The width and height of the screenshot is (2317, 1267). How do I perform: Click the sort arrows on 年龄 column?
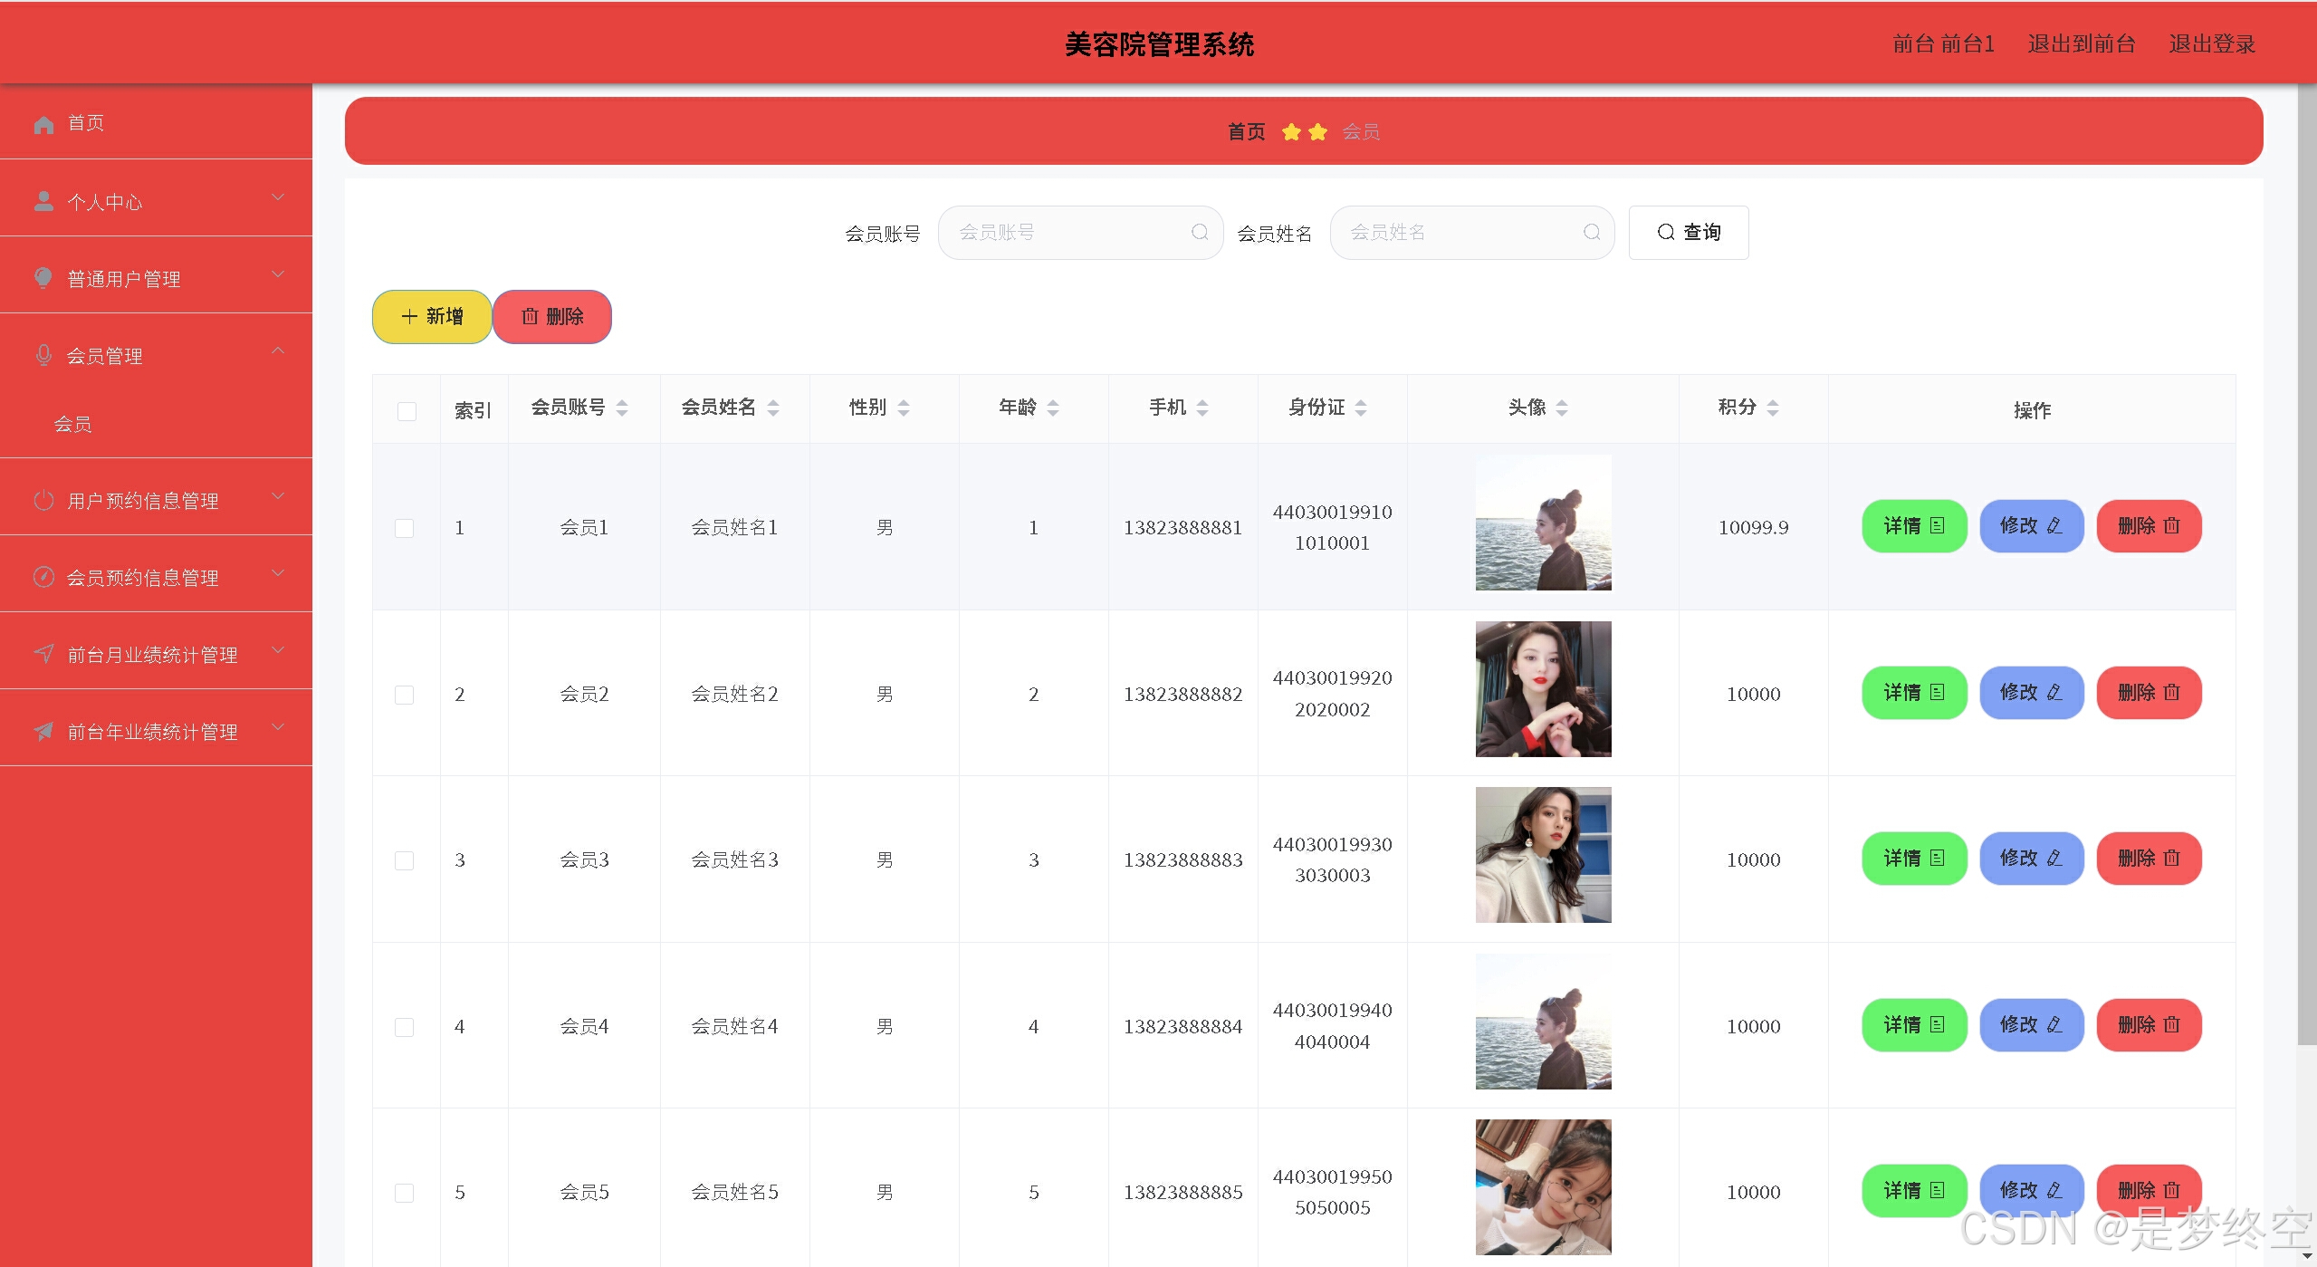coord(1053,408)
